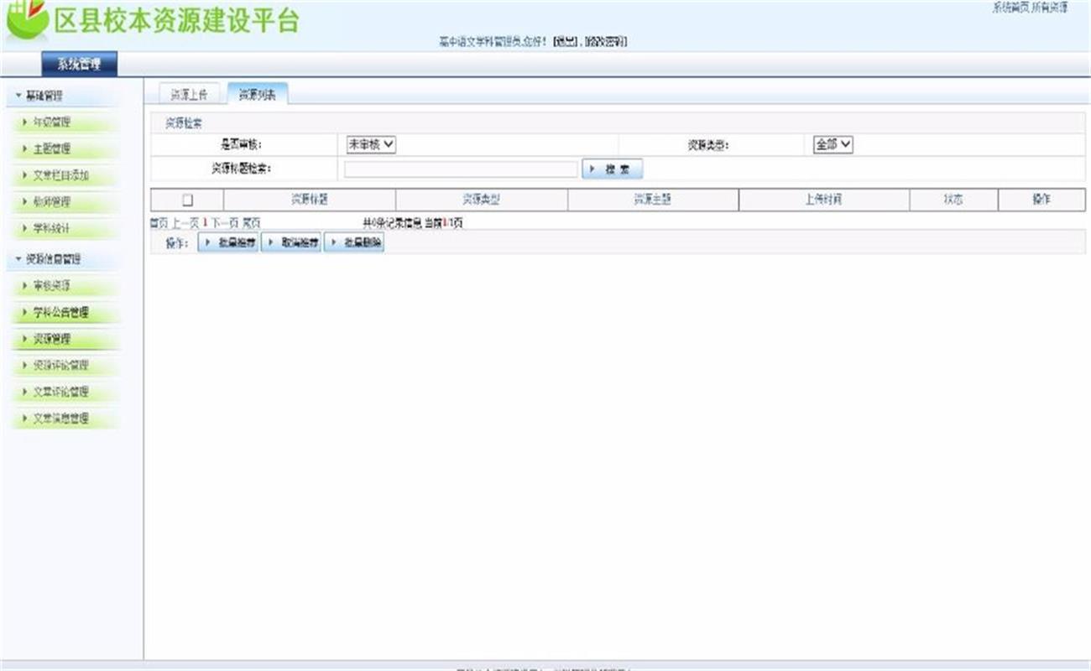Click the green platform logo icon
This screenshot has height=671, width=1091.
tap(27, 20)
